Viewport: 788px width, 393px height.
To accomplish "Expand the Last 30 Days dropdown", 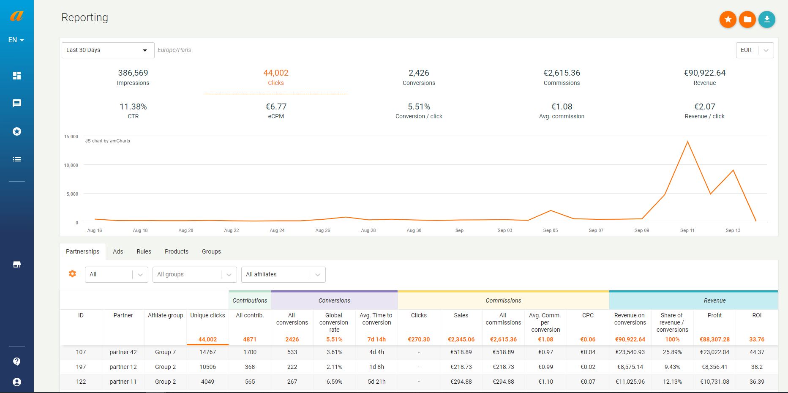I will tap(108, 50).
